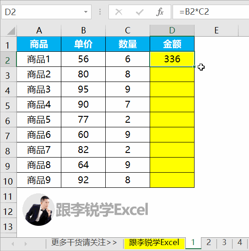The height and width of the screenshot is (251, 249).
Task: Click the sheet tab scroll right arrow
Action: pos(26,244)
